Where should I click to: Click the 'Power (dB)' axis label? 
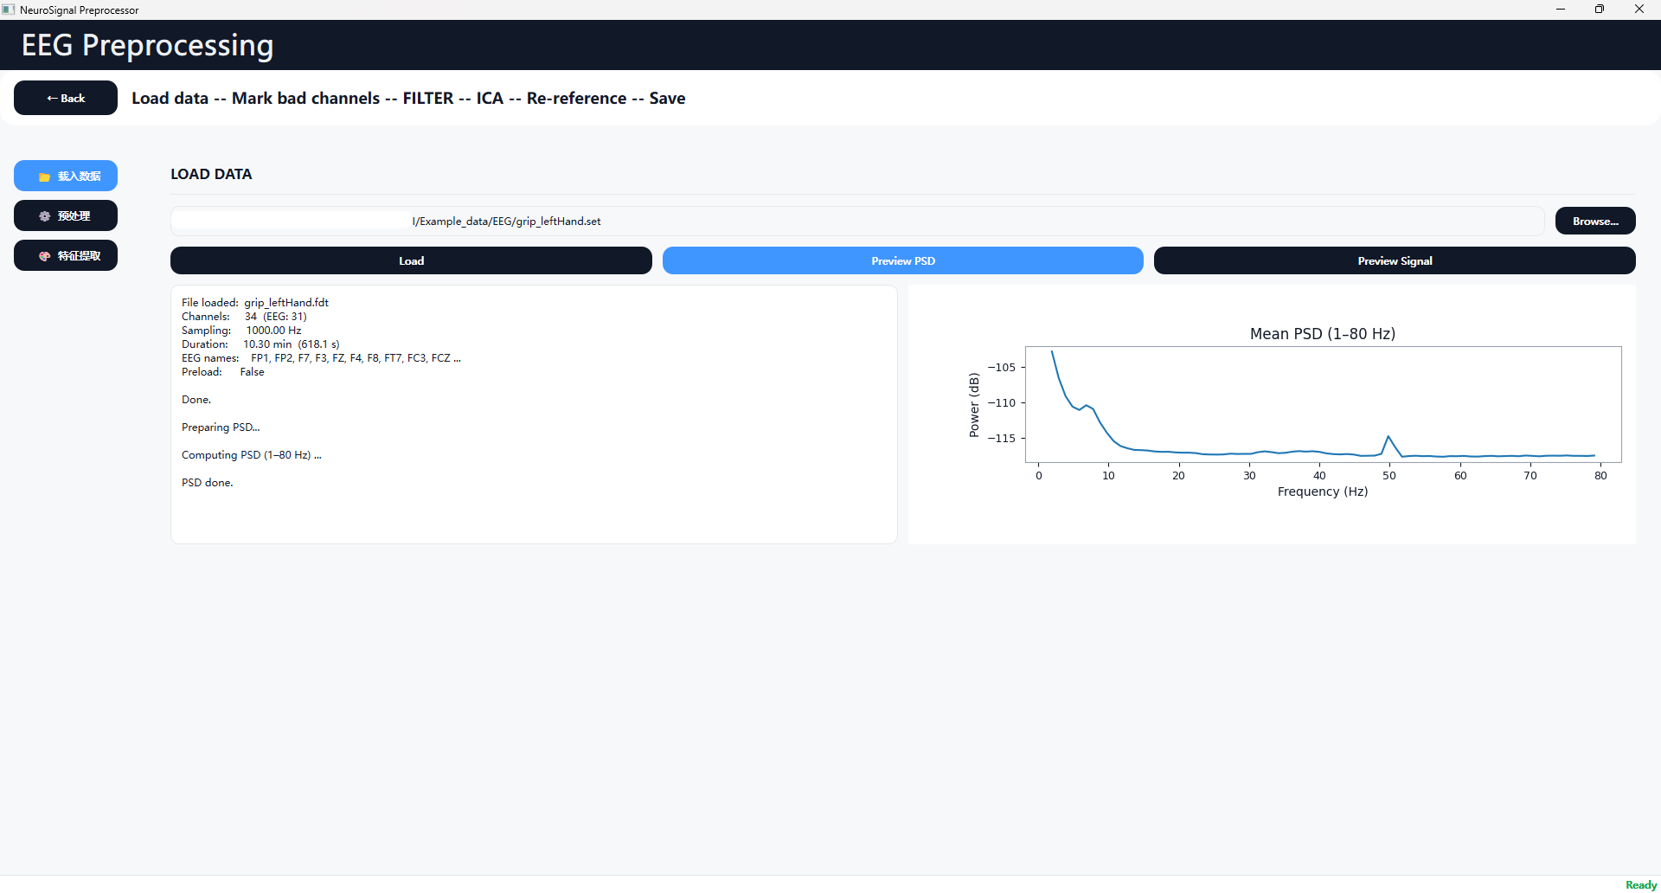974,405
